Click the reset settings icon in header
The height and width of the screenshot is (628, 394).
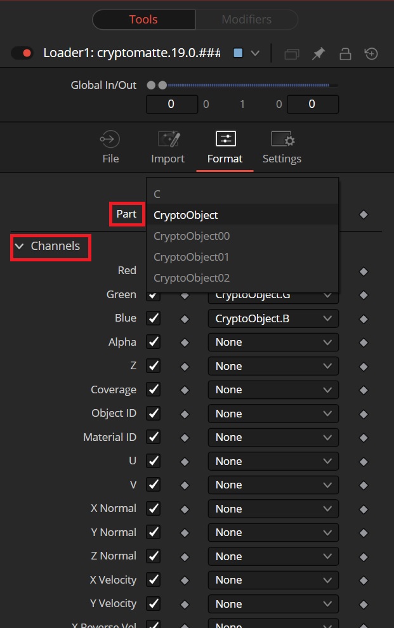click(x=371, y=53)
